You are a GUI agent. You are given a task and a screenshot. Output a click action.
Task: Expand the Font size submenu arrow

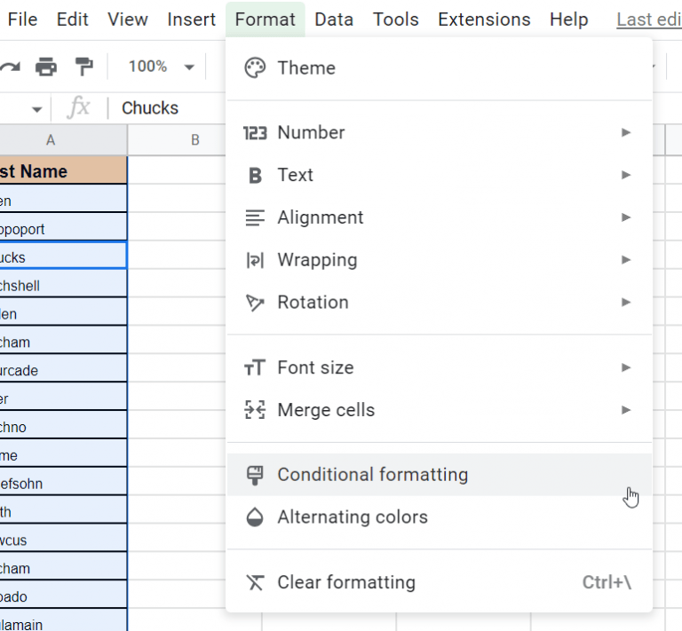(626, 367)
